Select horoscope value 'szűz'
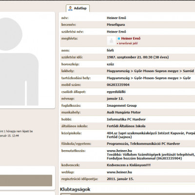This screenshot has width=195, height=195. tap(110, 64)
